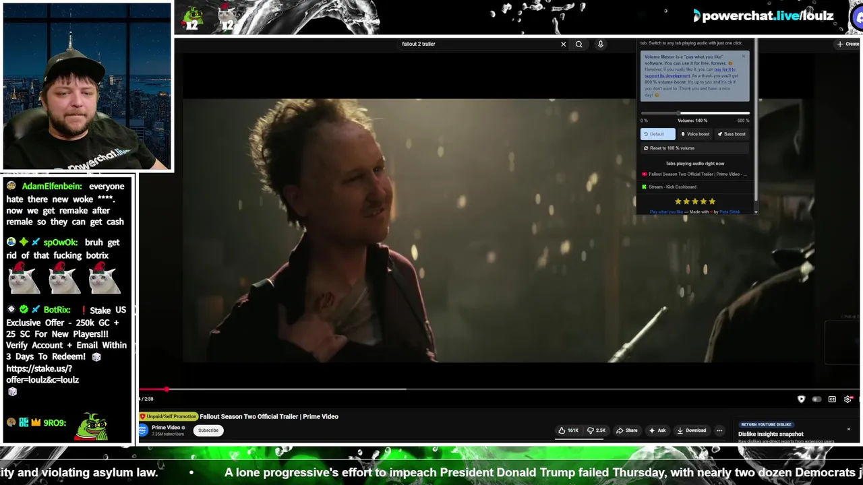Viewport: 863px width, 485px height.
Task: Clear the YouTube search box text
Action: tap(564, 44)
